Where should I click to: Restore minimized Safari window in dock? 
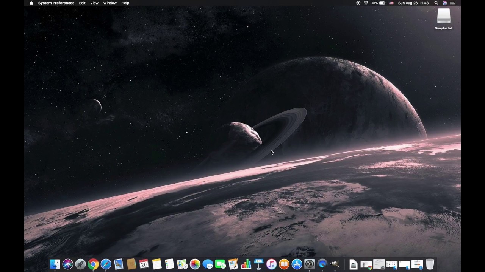pos(417,264)
